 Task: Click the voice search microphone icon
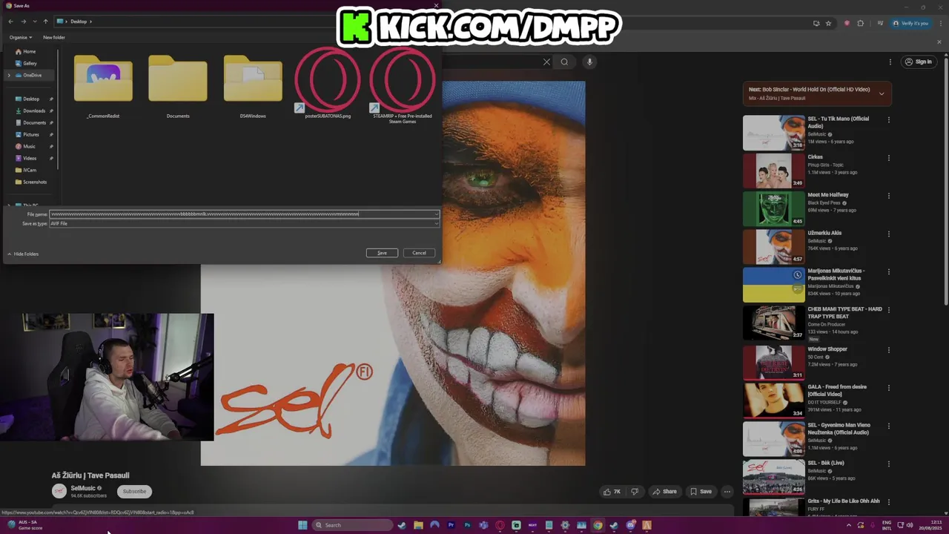[x=589, y=62]
